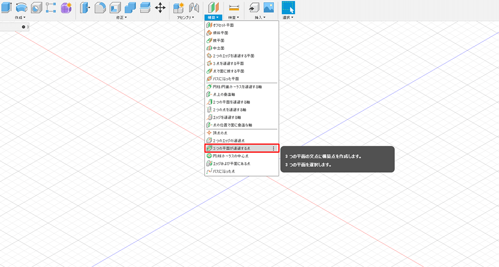Screen dimensions: 499x267
Task: Choose the Fillet tool icon
Action: click(x=100, y=7)
